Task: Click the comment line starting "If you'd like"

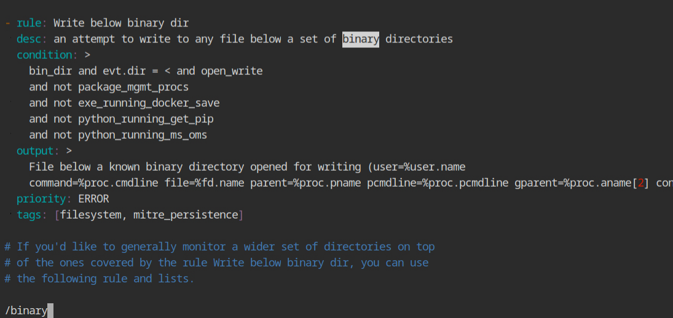Action: 219,247
